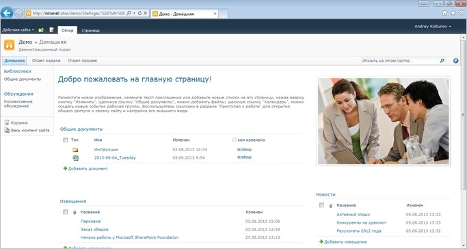Open the Andrey Koltunov user menu
The width and height of the screenshot is (467, 249).
coord(433,27)
